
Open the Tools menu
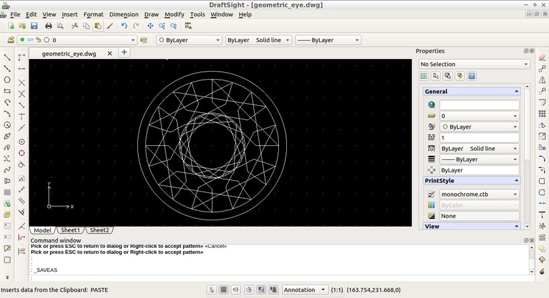pyautogui.click(x=198, y=14)
